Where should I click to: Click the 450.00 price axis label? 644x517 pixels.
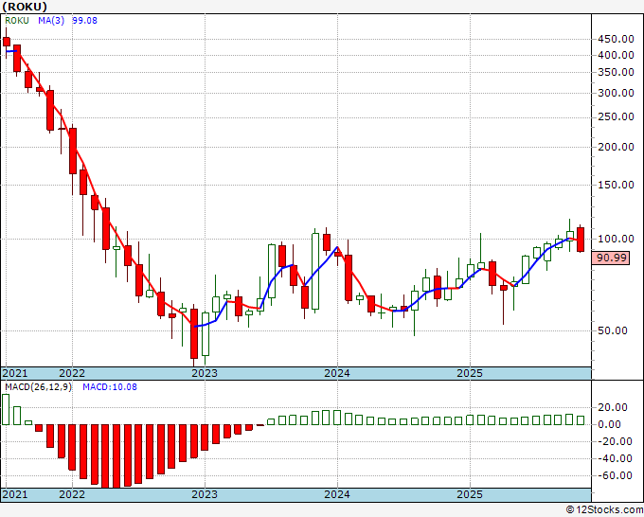pos(616,39)
